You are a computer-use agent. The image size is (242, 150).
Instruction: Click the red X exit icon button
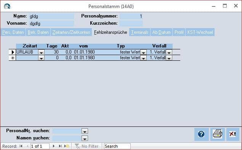point(233,134)
